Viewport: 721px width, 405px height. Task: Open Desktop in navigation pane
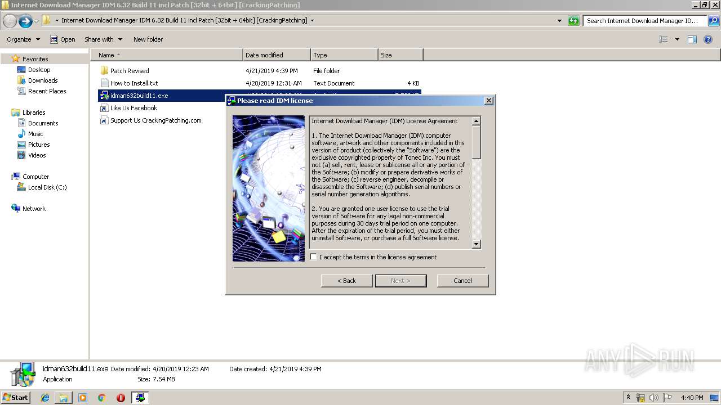39,70
